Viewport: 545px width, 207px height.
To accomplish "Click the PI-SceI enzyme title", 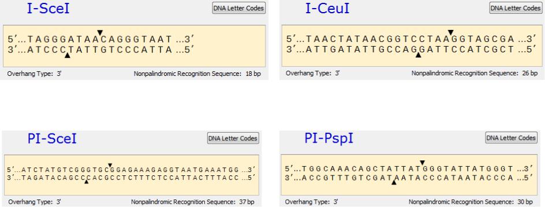I will click(52, 139).
